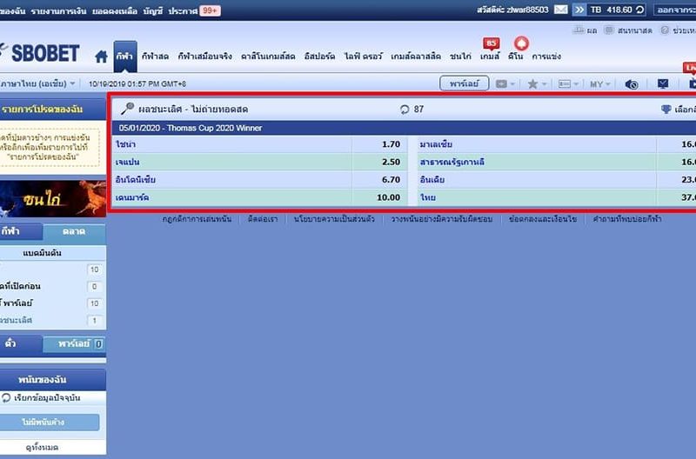Click the trophy icon for เลือกลีก
This screenshot has width=696, height=459.
(666, 109)
